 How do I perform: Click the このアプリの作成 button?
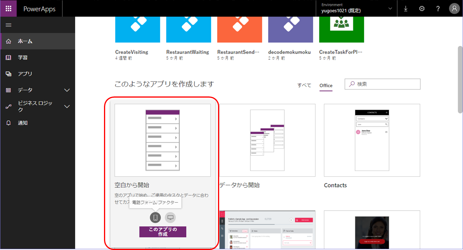(x=162, y=231)
